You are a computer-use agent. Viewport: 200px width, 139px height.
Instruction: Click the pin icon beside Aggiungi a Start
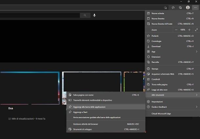[x=70, y=112]
